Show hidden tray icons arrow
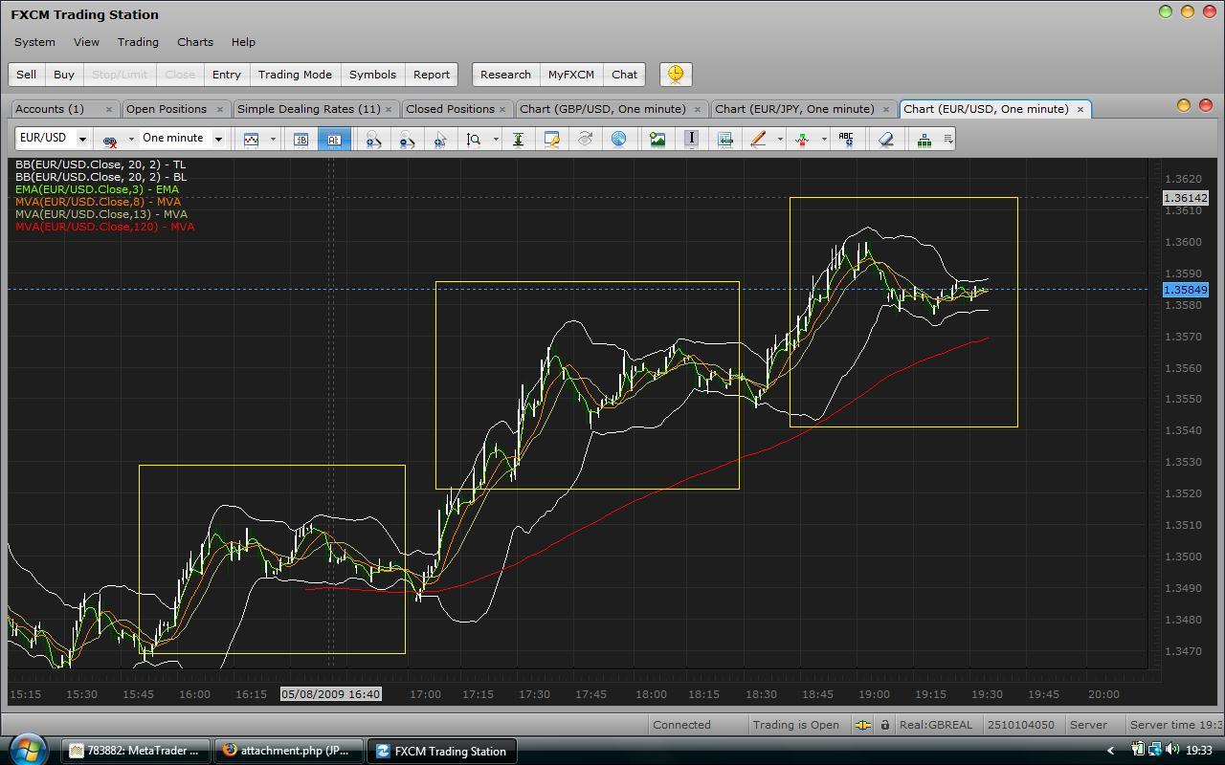 (1110, 751)
